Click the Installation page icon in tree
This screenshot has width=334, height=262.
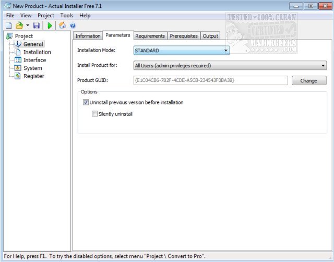18,52
